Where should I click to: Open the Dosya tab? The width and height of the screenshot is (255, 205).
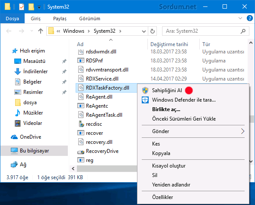[x=13, y=19]
